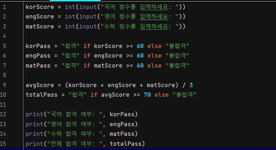Screen dimensions: 276x150
Task: Click korPass argument on line 12
Action: click(122, 114)
